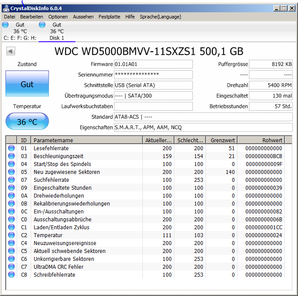Open the Festplatte menu
298x296 pixels.
(x=109, y=17)
